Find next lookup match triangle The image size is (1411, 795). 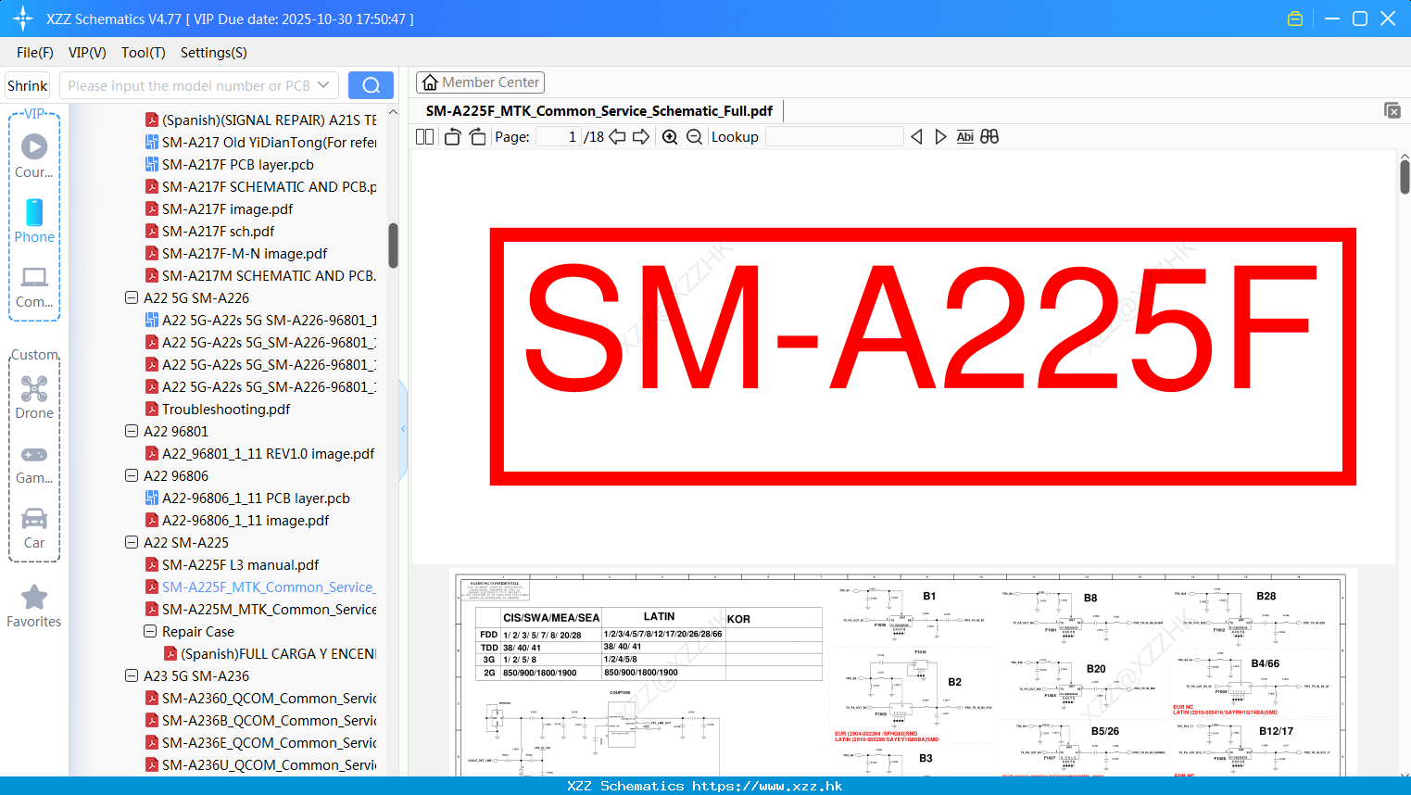click(x=940, y=136)
